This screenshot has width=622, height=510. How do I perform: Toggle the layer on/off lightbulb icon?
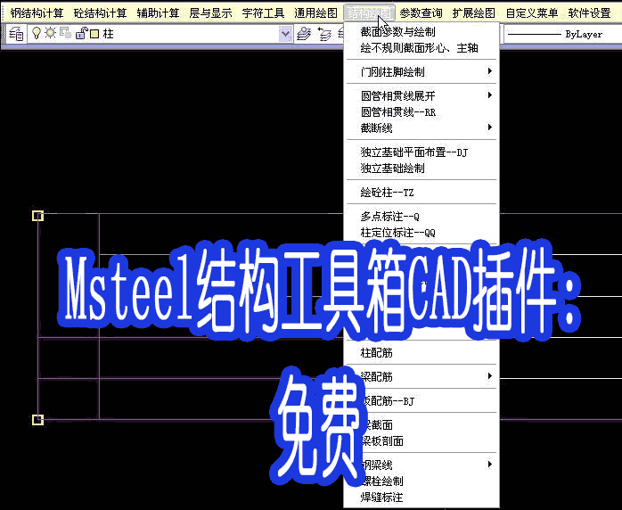[37, 33]
